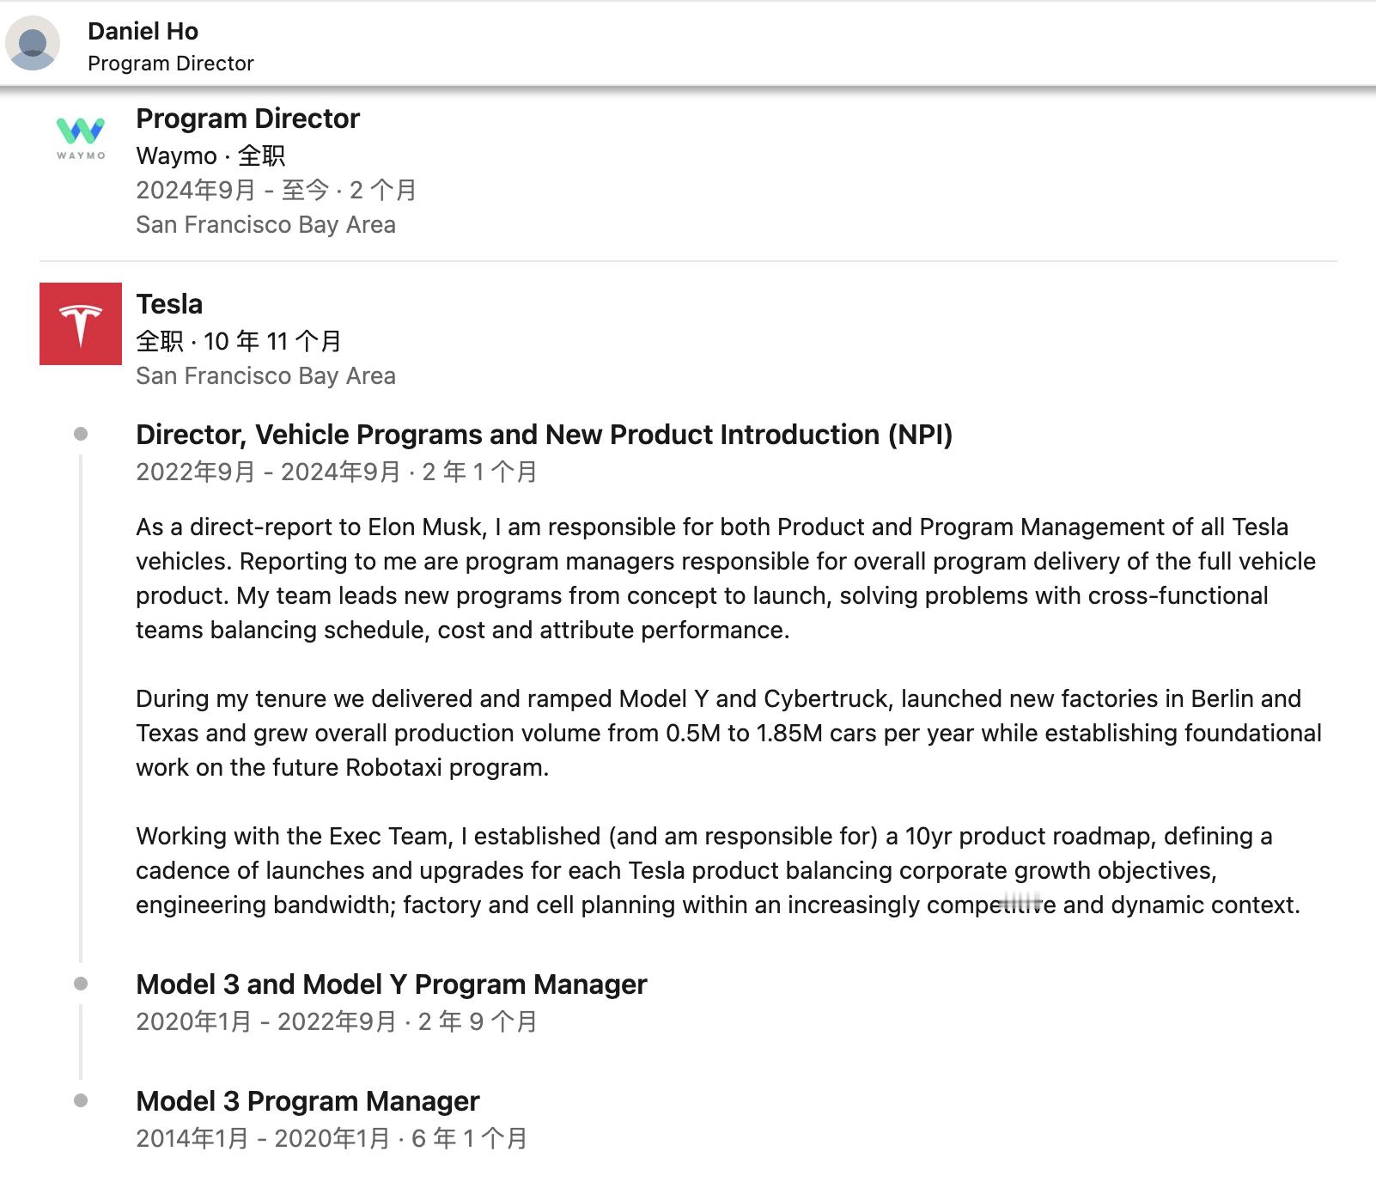
Task: Click the Model 3 Program Manager title
Action: tap(307, 1101)
